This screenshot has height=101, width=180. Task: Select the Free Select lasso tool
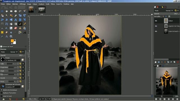click(x=20, y=11)
